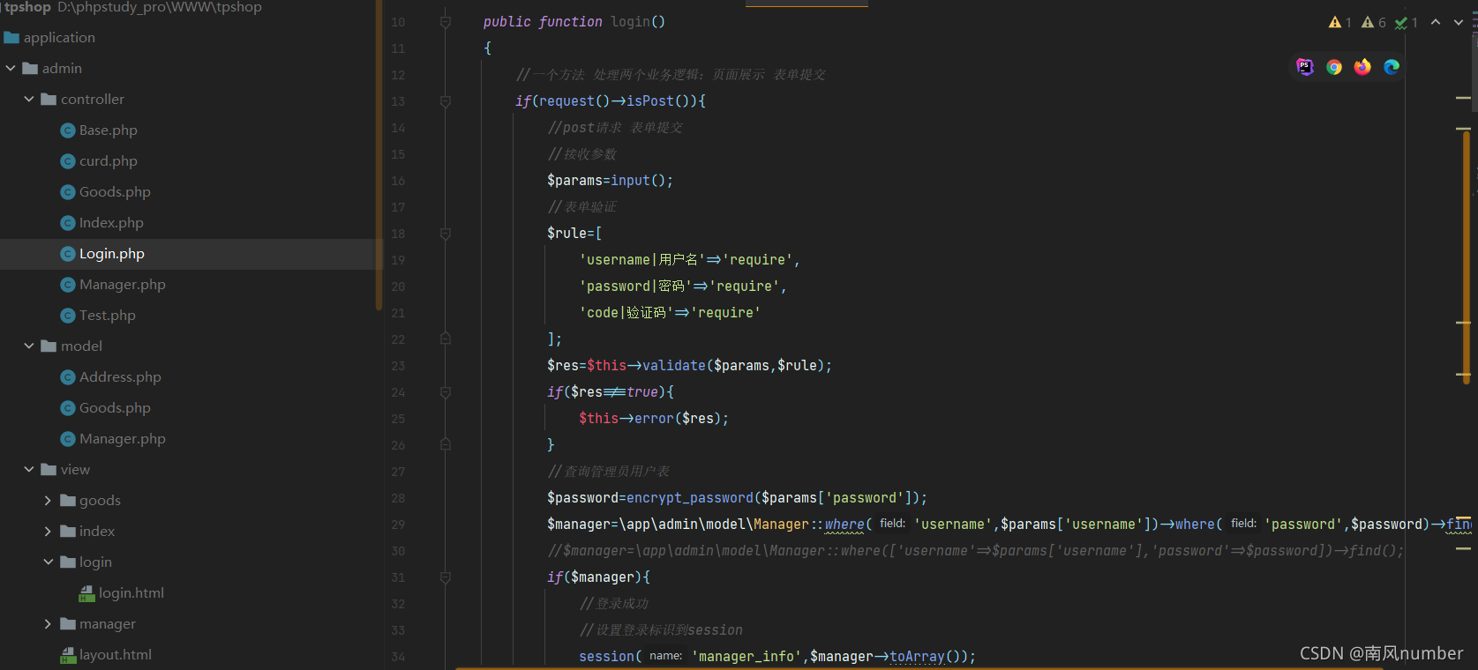
Task: Collapse the admin folder
Action: (11, 68)
